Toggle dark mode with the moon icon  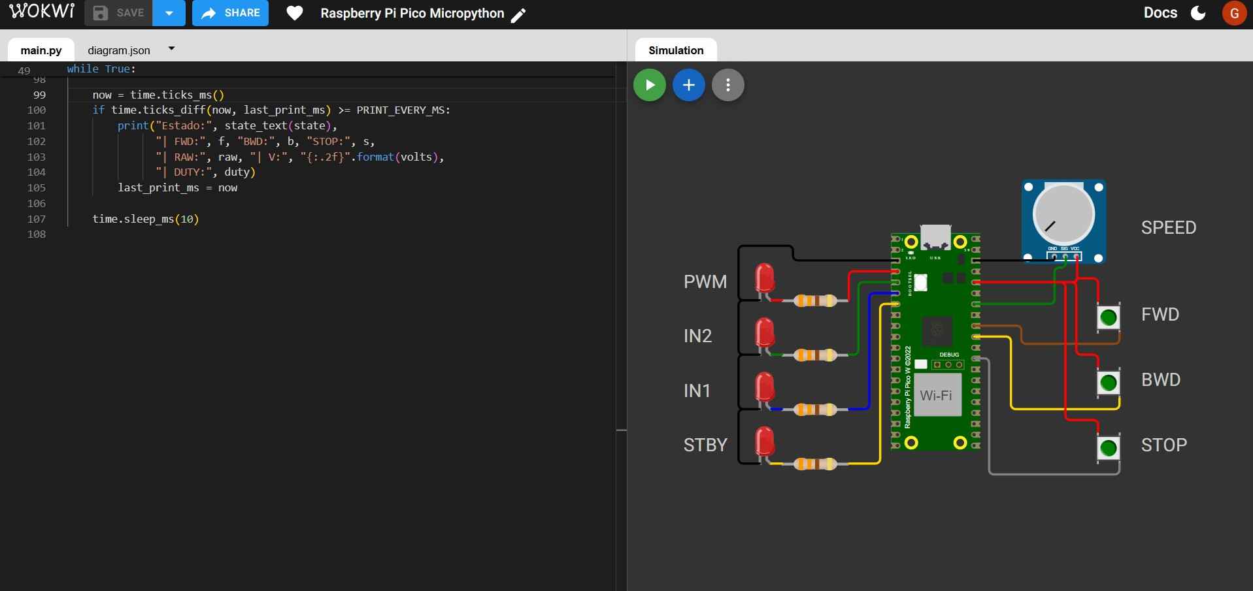click(x=1198, y=13)
